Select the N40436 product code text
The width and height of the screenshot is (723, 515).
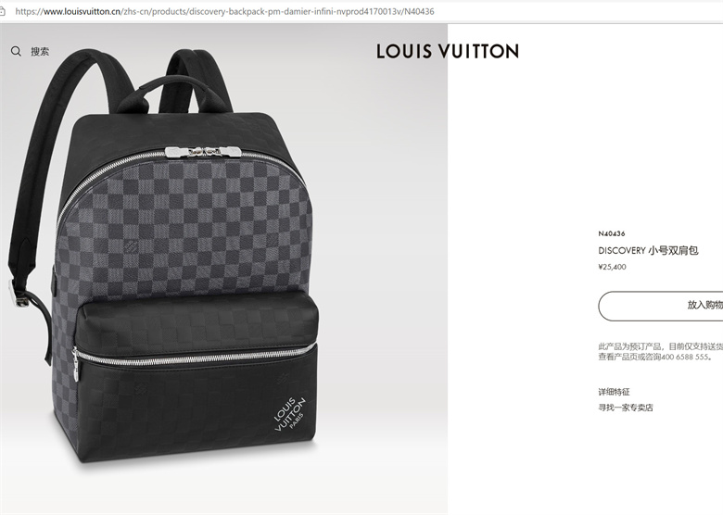click(612, 233)
